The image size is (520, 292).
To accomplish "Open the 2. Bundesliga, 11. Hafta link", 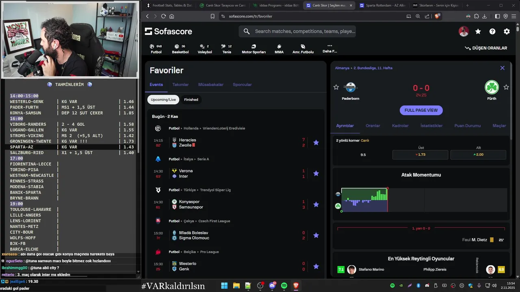I will [x=373, y=68].
